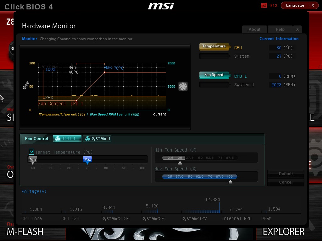The image size is (322, 241).
Task: Open the Language selector
Action: tap(295, 5)
